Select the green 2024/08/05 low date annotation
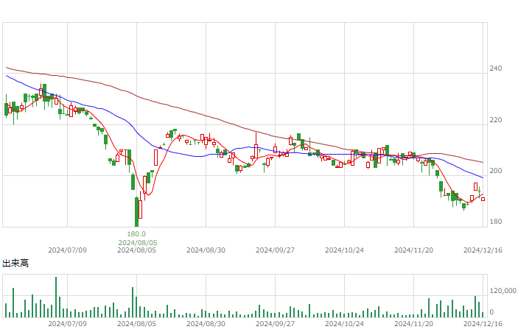Screen dimensions: 518x335 point(138,242)
